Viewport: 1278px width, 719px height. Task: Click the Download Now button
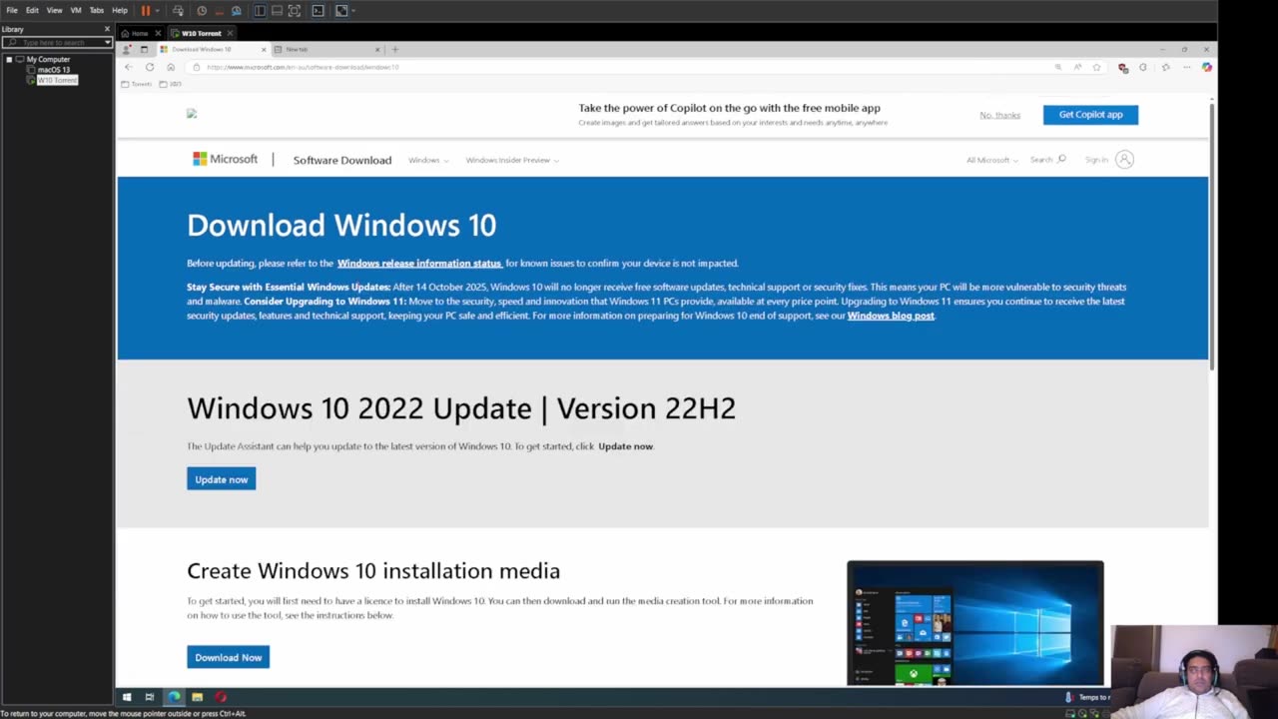tap(228, 657)
